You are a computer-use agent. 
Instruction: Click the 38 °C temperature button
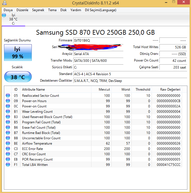18,77
